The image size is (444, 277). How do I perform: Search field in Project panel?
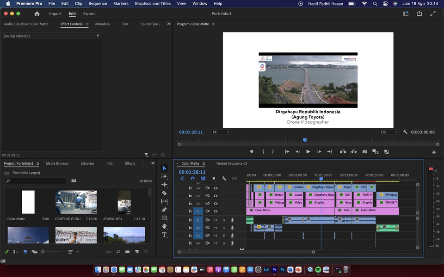coord(35,181)
